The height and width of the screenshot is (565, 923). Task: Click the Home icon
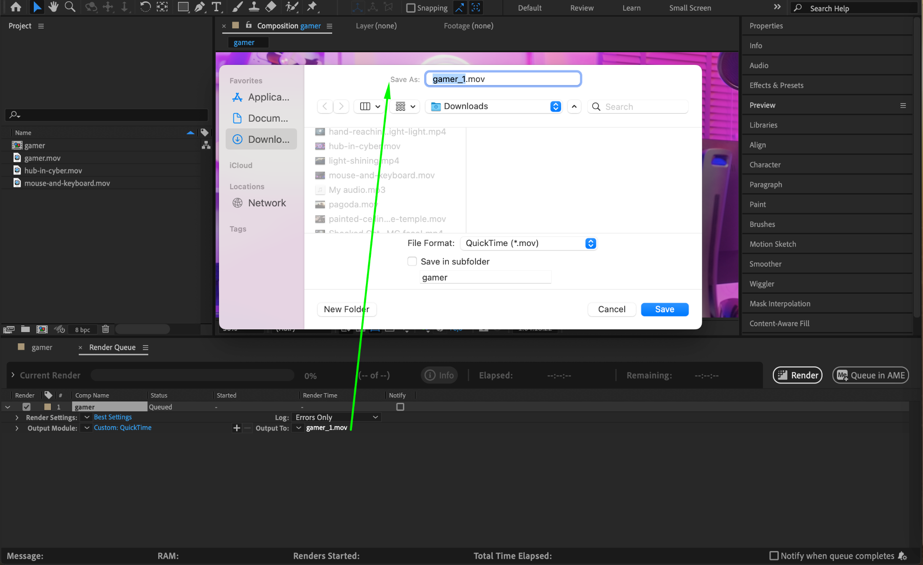[x=16, y=7]
